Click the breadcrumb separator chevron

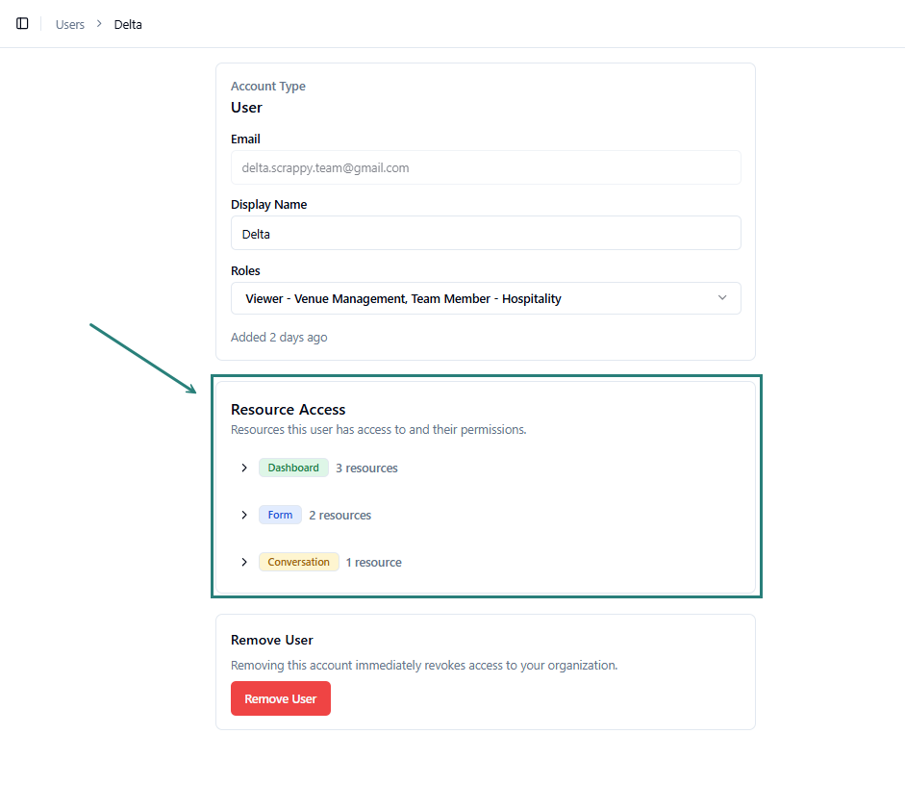click(x=99, y=24)
